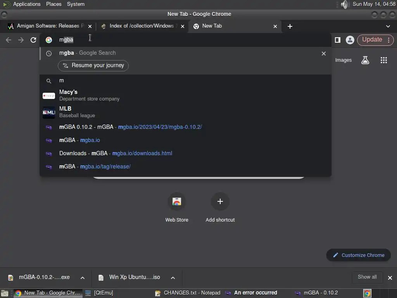Expand the mGBA-0.10.2 exe download options
The height and width of the screenshot is (298, 397).
(83, 278)
